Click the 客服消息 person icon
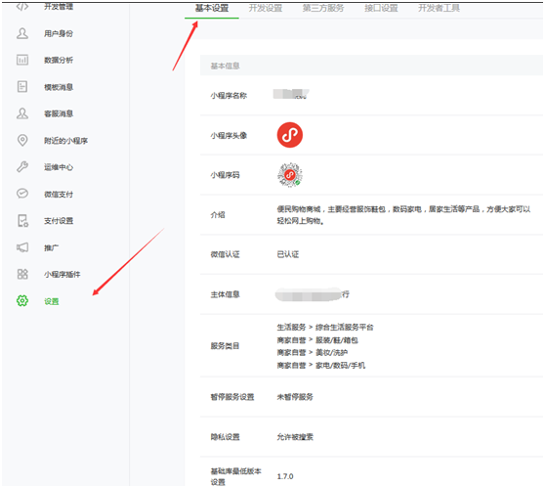The width and height of the screenshot is (545, 488). click(x=22, y=113)
